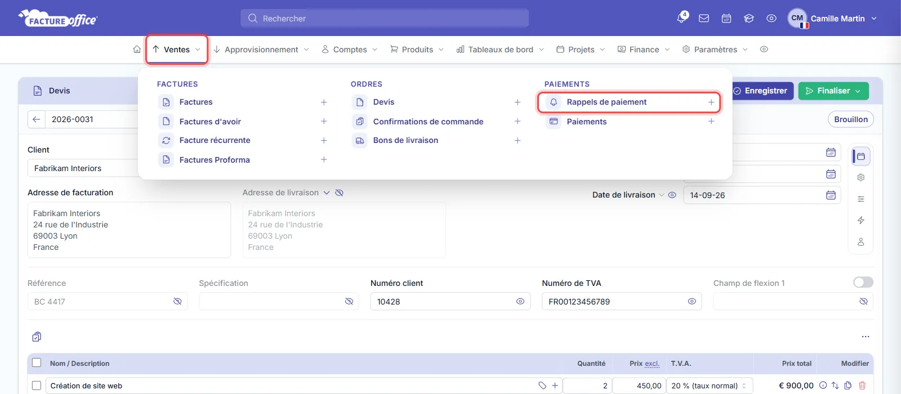Expand the Paramètres menu
Viewport: 901px width, 394px height.
pos(715,50)
